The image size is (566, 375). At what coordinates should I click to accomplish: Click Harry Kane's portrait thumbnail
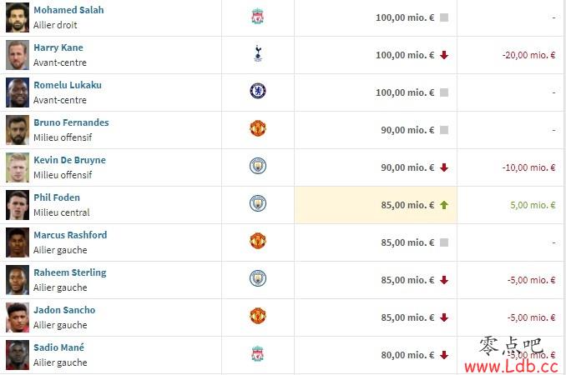click(18, 55)
